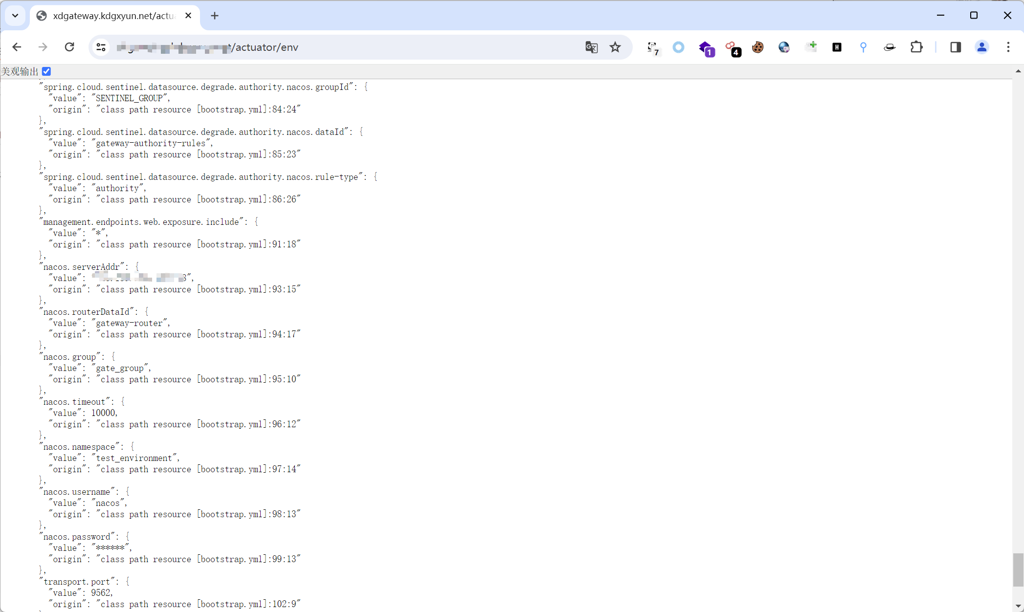Click the transport.port value 9562
The width and height of the screenshot is (1024, 612).
(101, 593)
